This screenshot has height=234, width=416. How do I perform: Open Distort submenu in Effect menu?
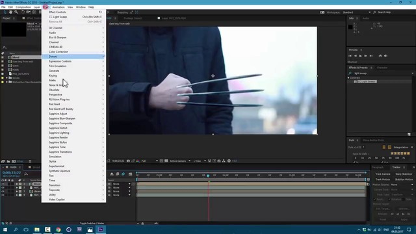73,57
